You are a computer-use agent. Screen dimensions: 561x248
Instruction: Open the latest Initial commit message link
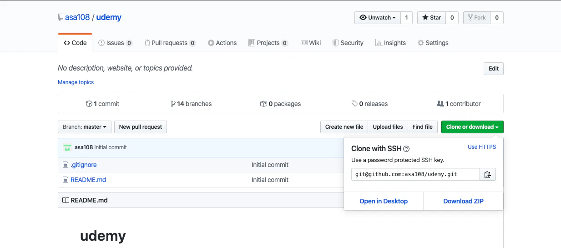[x=111, y=147]
